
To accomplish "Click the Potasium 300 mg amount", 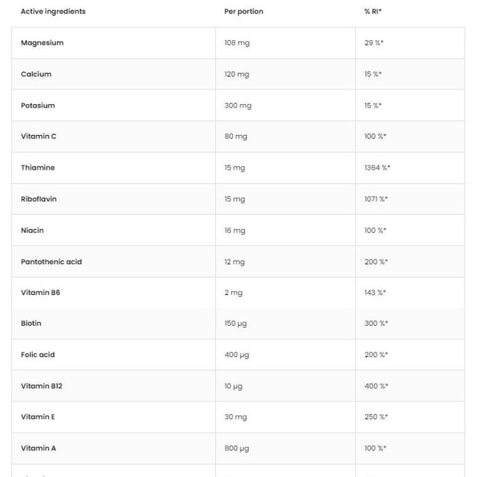I will 238,106.
